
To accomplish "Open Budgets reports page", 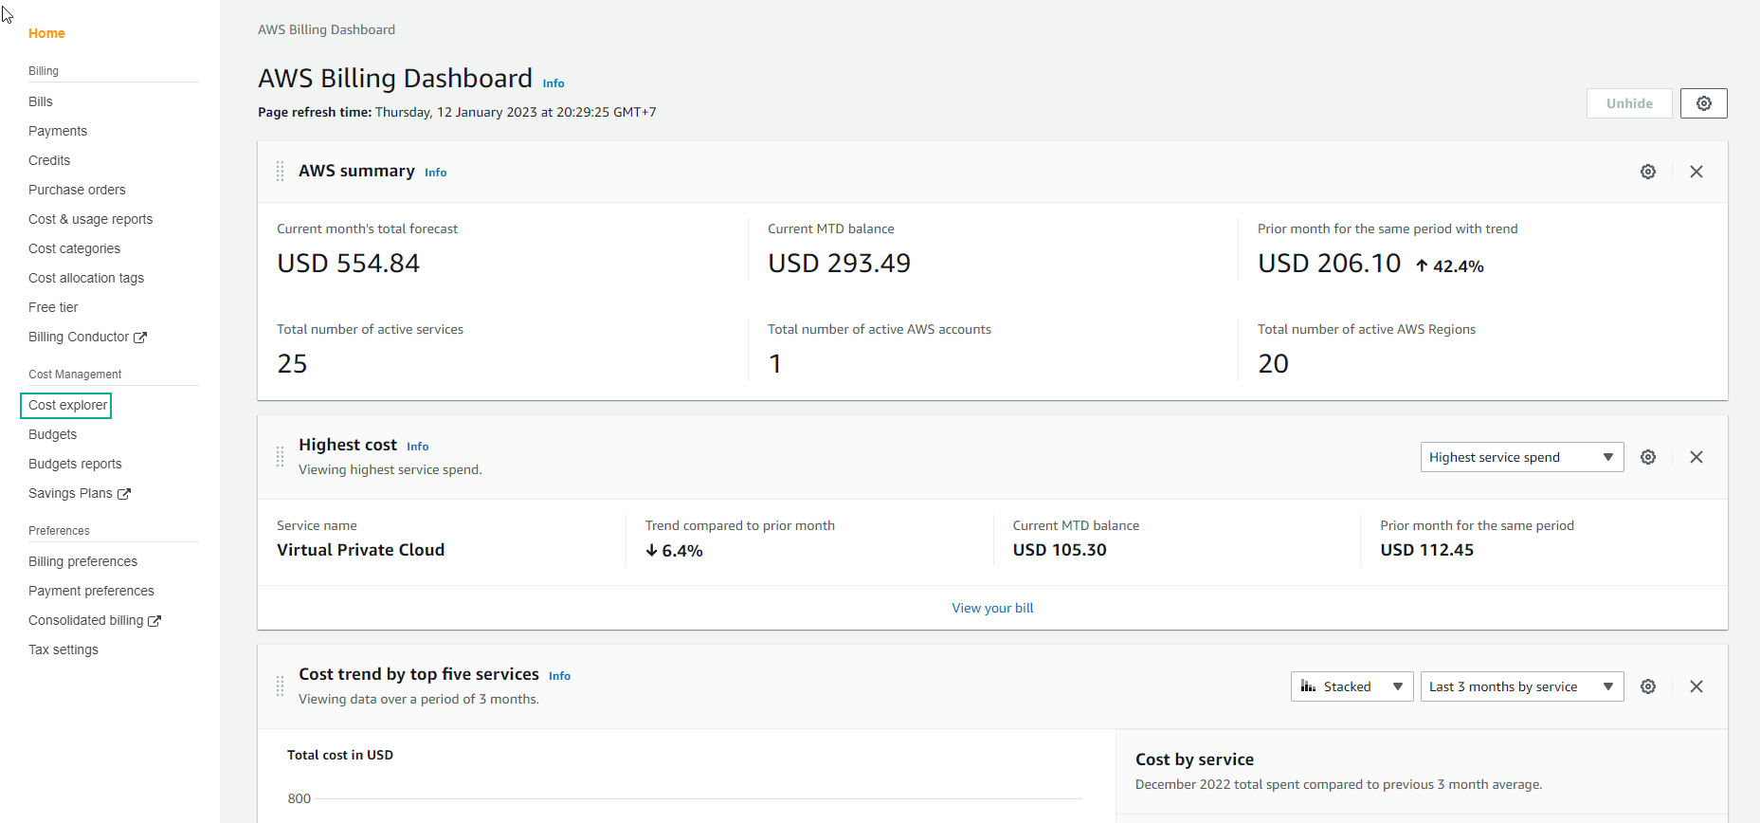I will click(x=75, y=464).
